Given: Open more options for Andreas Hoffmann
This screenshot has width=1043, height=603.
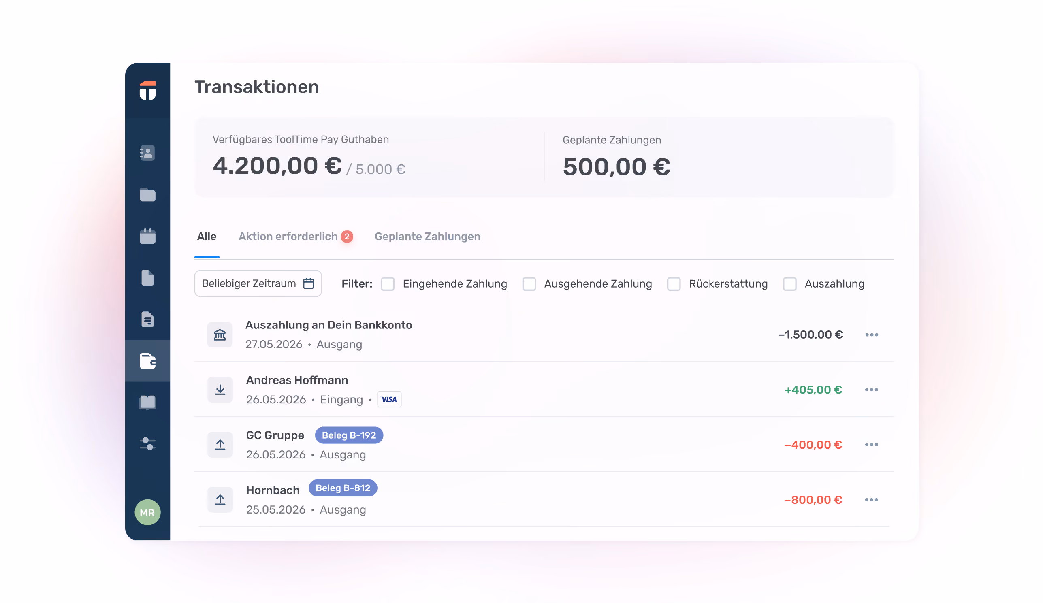Looking at the screenshot, I should [x=872, y=390].
